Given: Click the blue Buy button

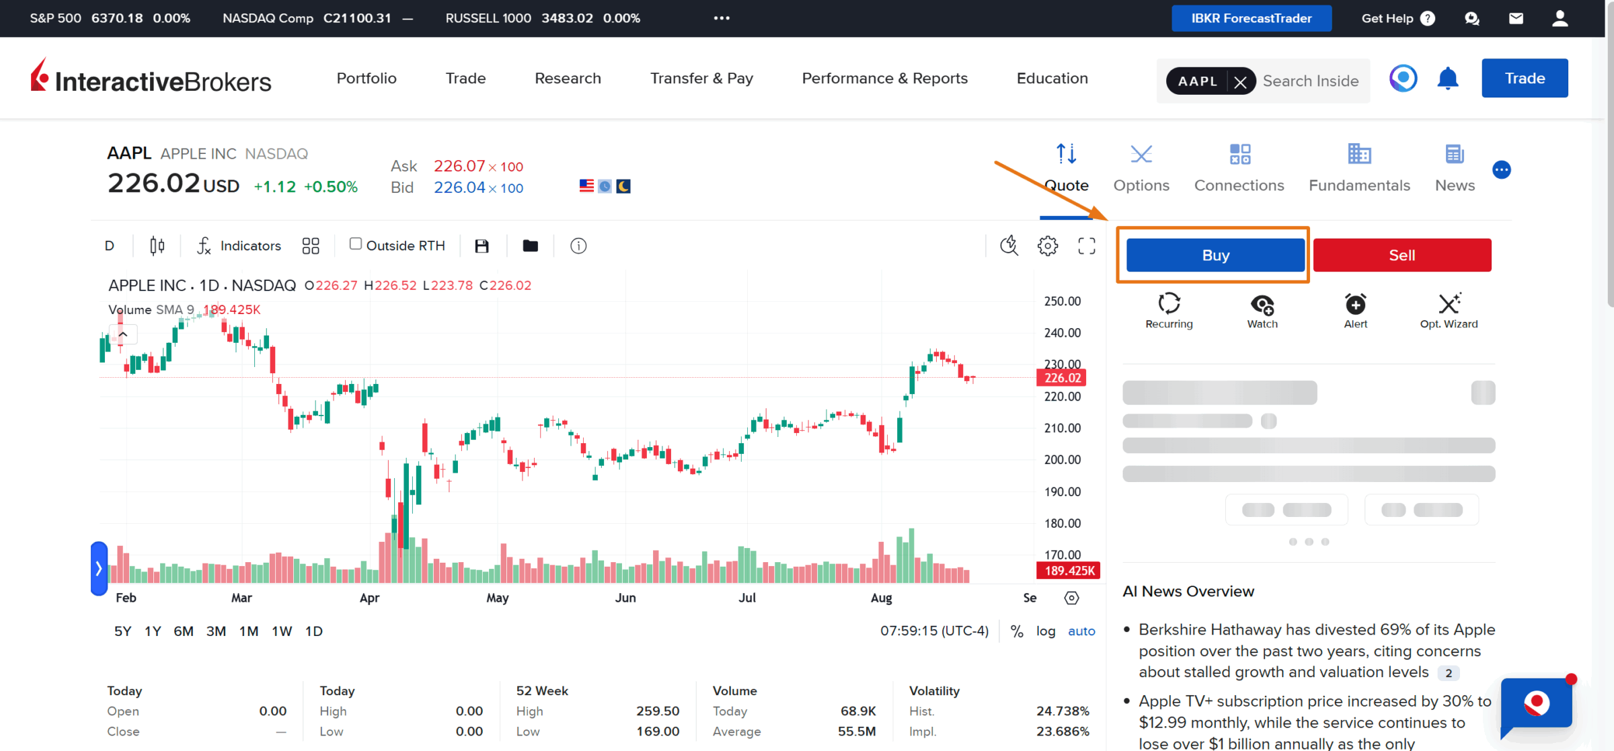Looking at the screenshot, I should point(1215,255).
